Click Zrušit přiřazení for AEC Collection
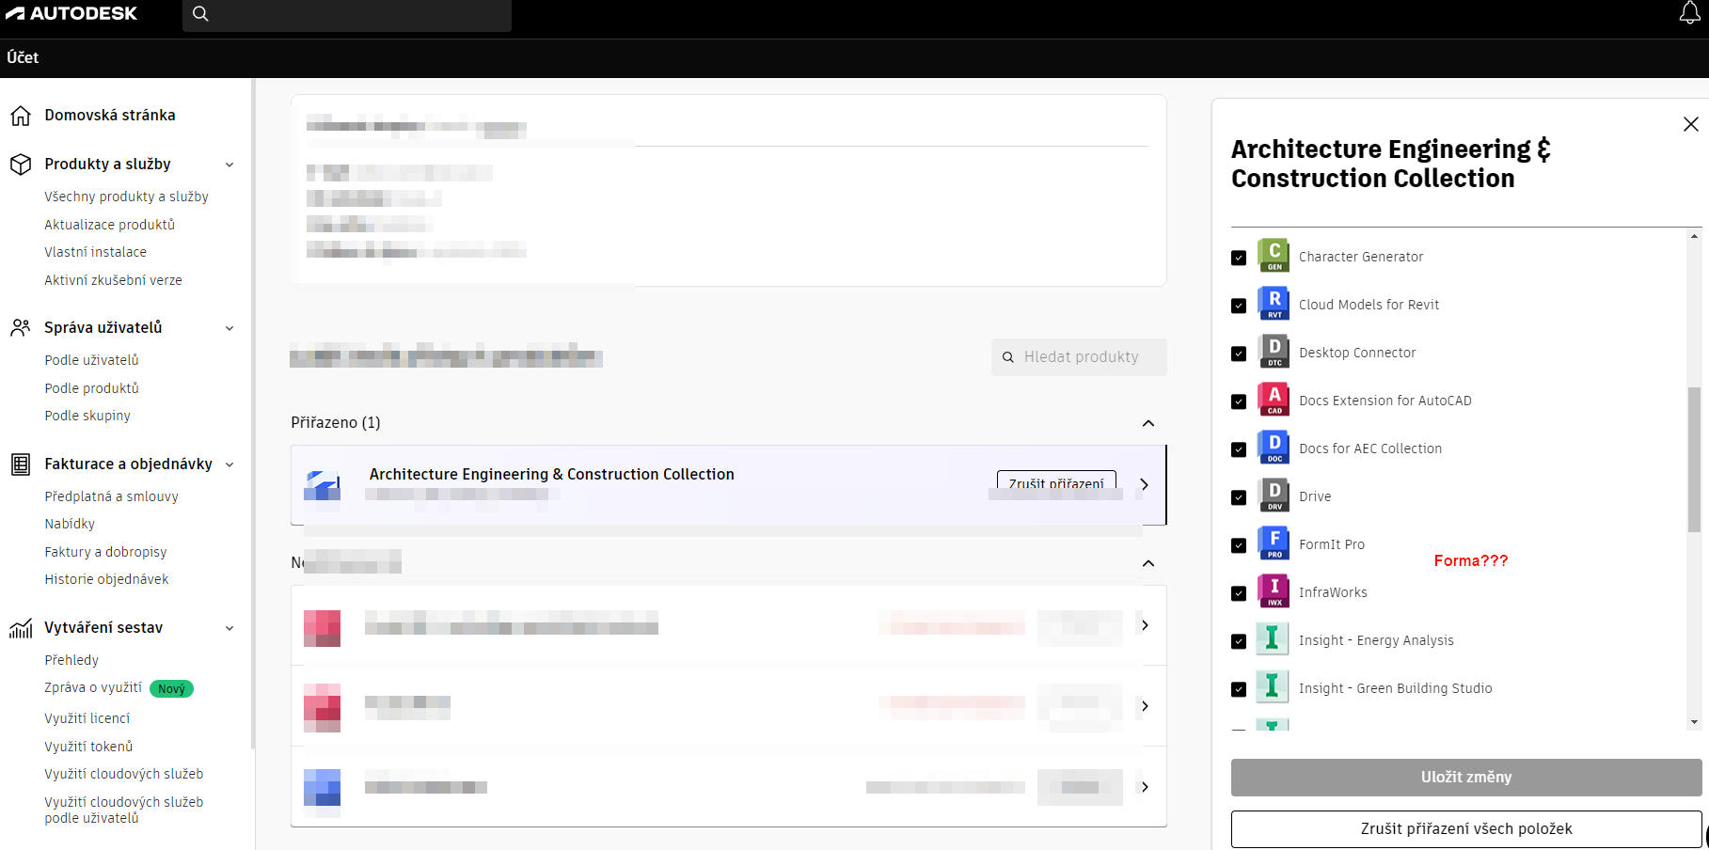 [1056, 484]
